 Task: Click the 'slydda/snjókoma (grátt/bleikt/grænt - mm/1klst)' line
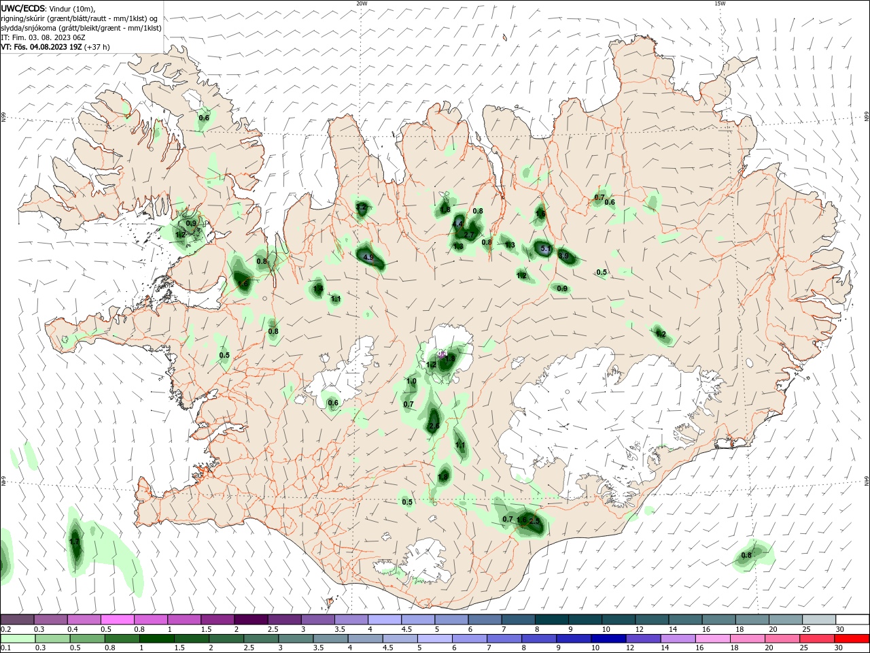coord(81,28)
